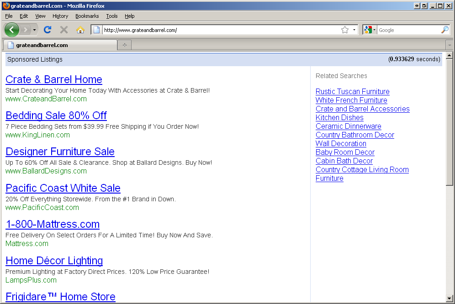Click the Cabin Bath Decor link
The height and width of the screenshot is (304, 455).
pyautogui.click(x=344, y=161)
